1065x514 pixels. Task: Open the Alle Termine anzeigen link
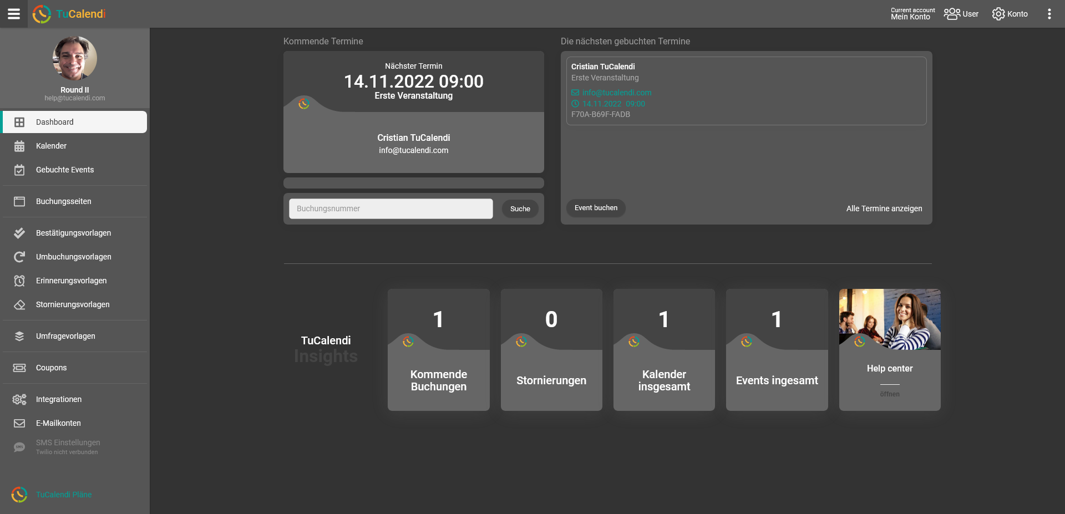[884, 208]
